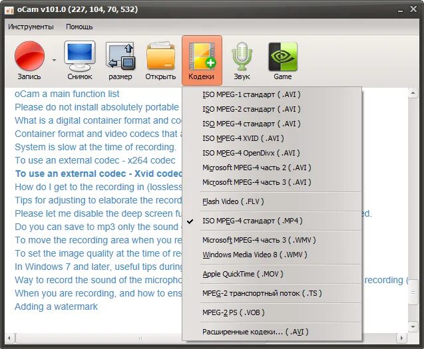Open 'Do you can save to mp3 only the sound' link
Screen dimensions: 424x349
pyautogui.click(x=98, y=227)
